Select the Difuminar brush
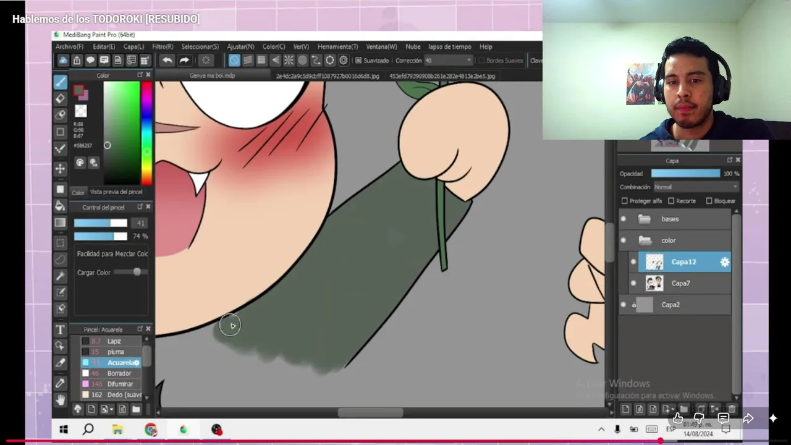The image size is (791, 445). 110,384
